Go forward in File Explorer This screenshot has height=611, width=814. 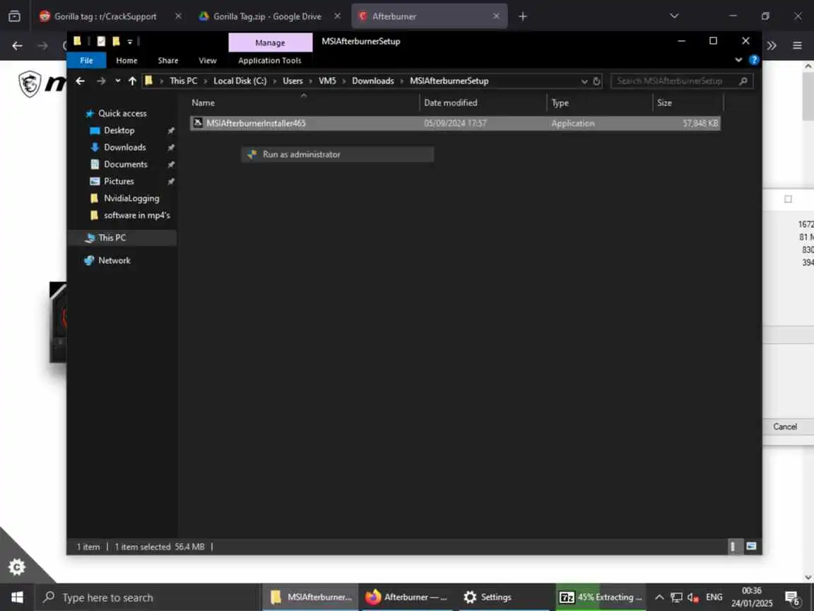point(101,81)
